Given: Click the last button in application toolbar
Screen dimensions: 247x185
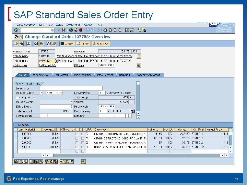Looking at the screenshot, I should coord(101,44).
